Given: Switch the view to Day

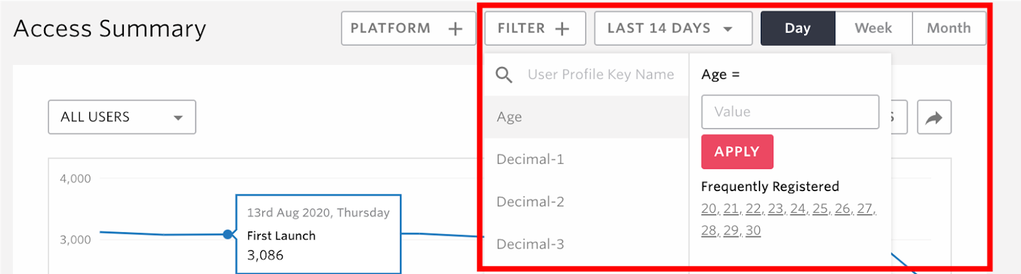Looking at the screenshot, I should click(x=798, y=28).
